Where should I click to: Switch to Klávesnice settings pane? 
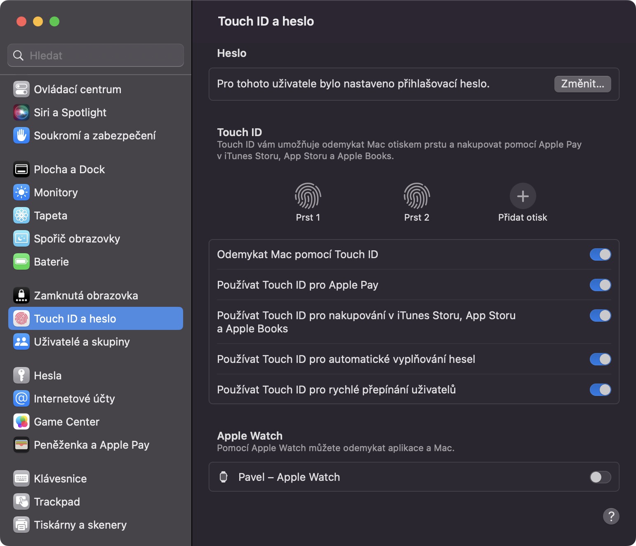60,479
